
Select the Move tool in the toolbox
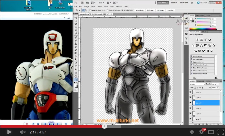pos(76,18)
